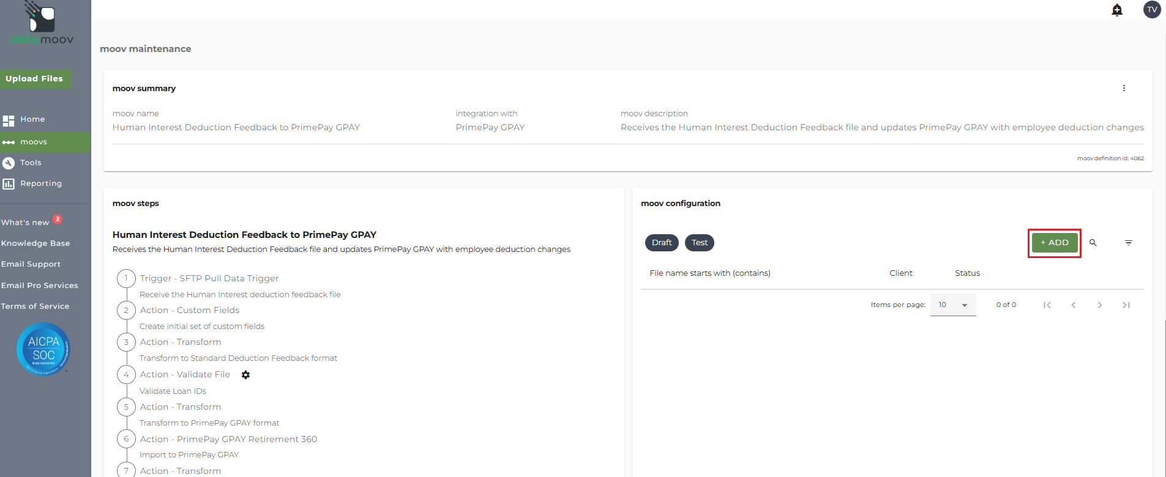
Task: Go to first page of configurations
Action: point(1047,305)
